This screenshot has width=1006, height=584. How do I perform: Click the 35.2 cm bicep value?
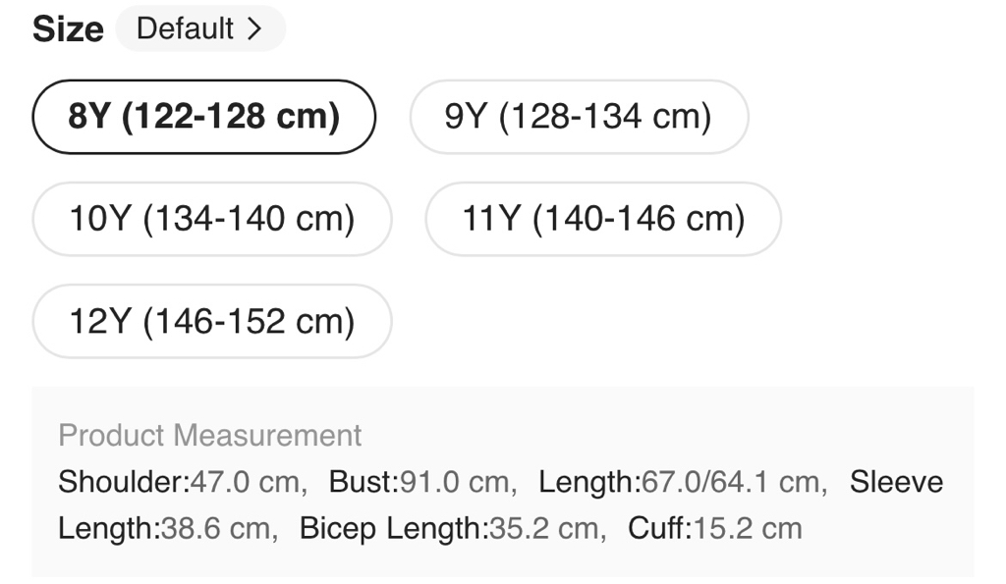tap(543, 528)
